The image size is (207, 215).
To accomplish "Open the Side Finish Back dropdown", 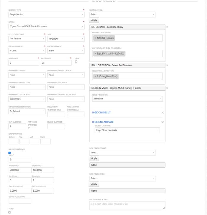I will click(x=122, y=178).
